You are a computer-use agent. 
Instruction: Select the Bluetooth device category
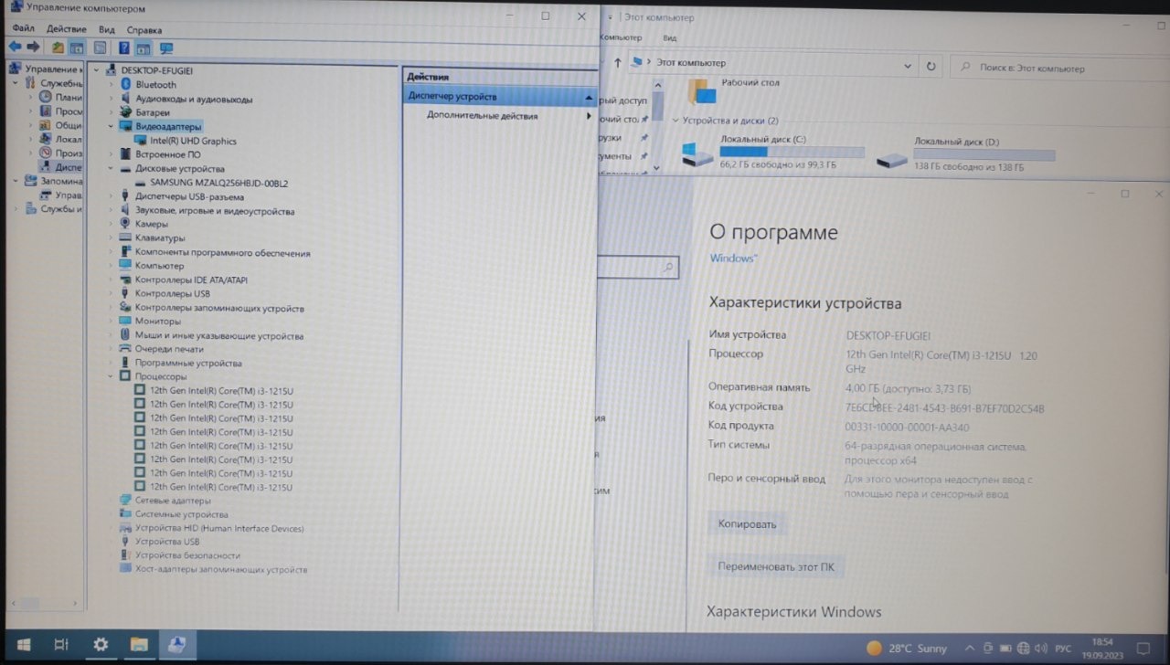155,85
